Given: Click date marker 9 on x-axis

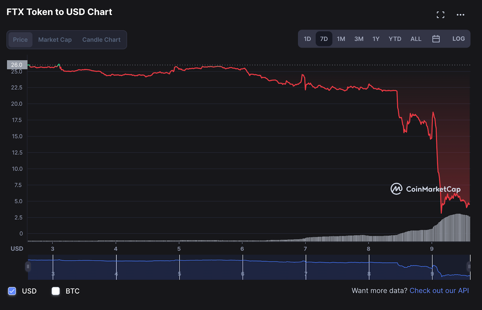Looking at the screenshot, I should tap(432, 249).
